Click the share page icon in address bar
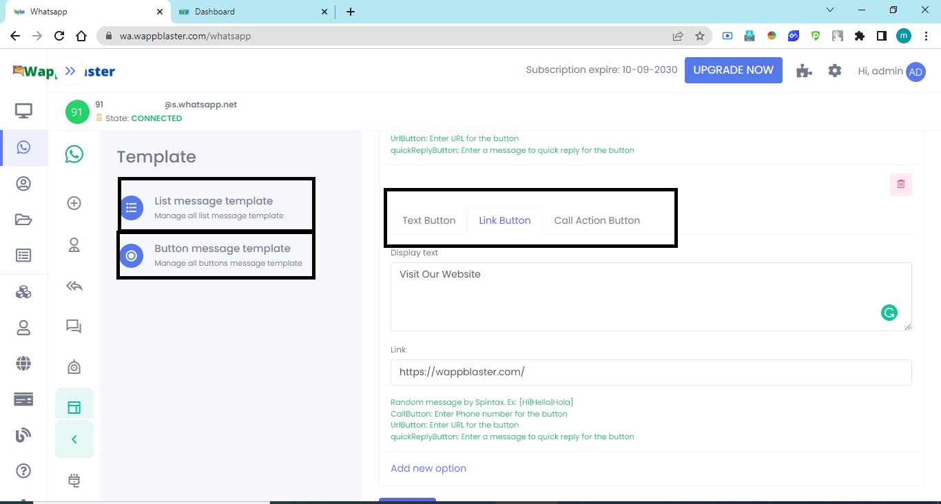This screenshot has height=504, width=941. 678,36
